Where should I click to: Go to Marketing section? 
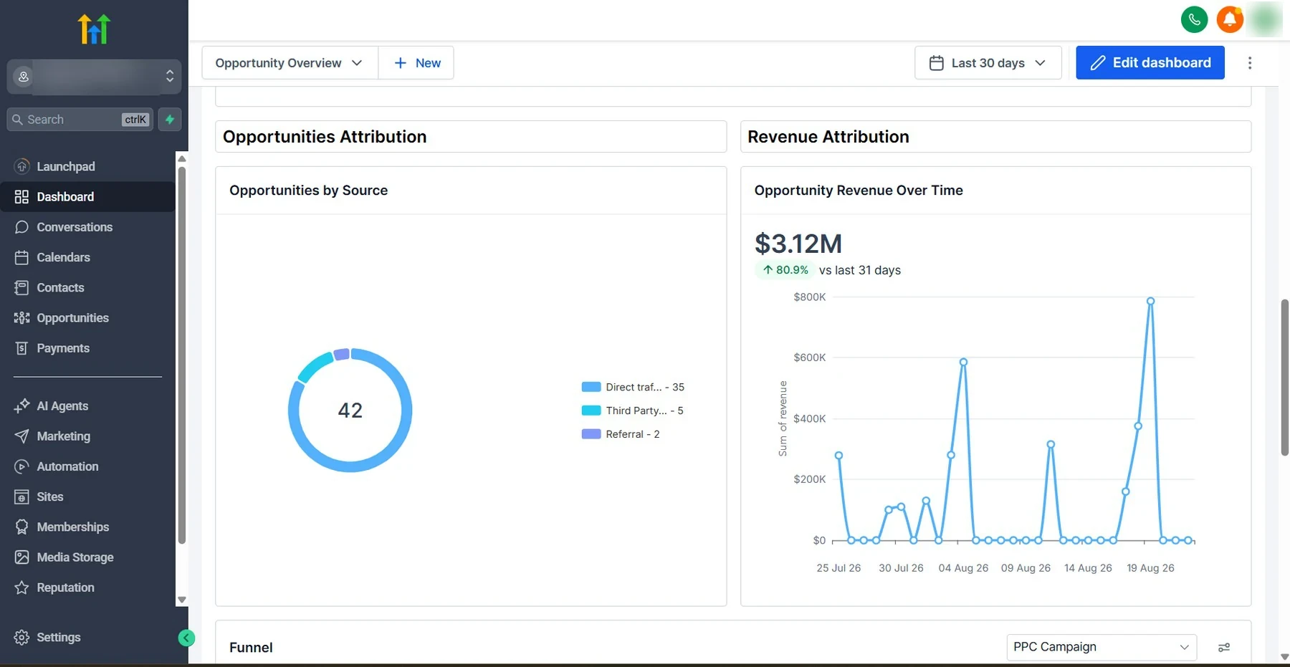(87, 436)
